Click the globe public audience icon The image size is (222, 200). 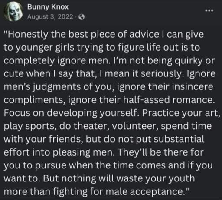(82, 17)
